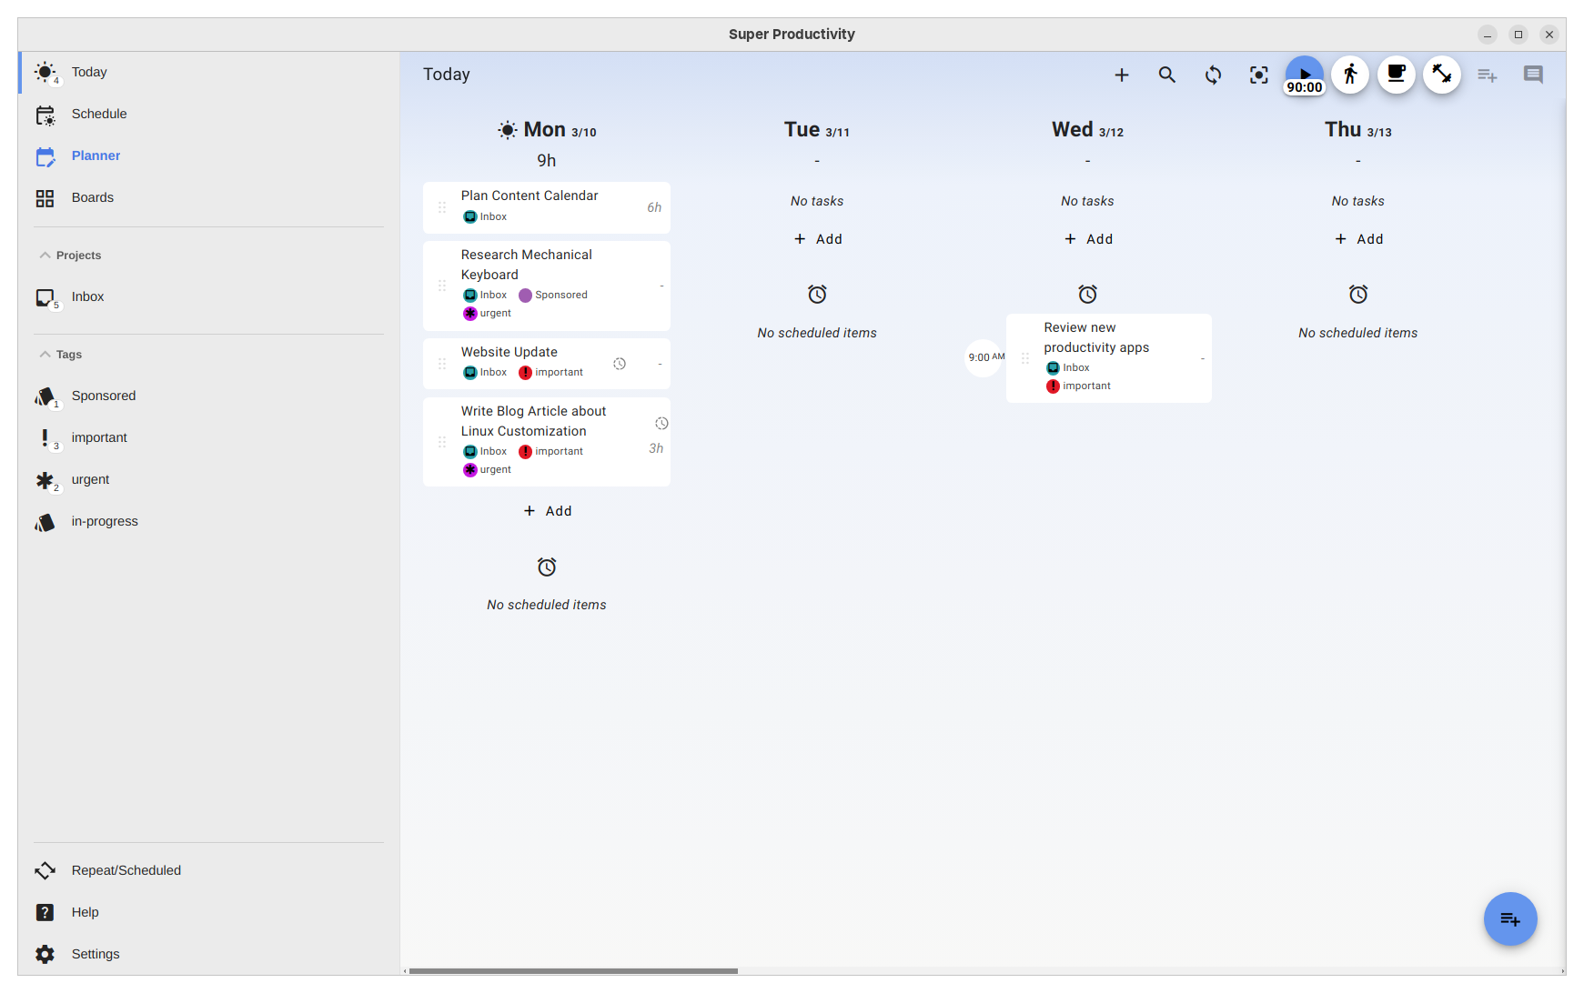The height and width of the screenshot is (993, 1584).
Task: Toggle the add-to-list panel icon in header
Action: point(1488,75)
